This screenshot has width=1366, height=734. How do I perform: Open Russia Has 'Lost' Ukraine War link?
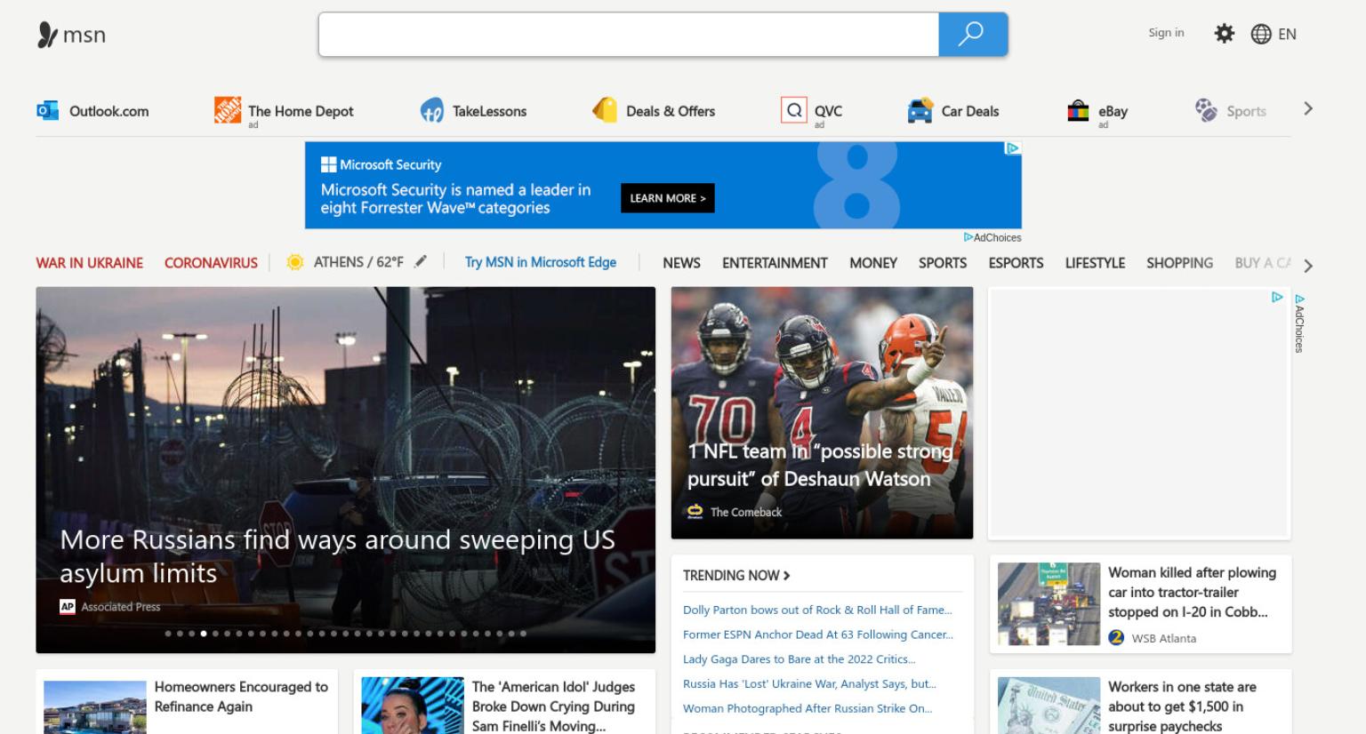[809, 683]
